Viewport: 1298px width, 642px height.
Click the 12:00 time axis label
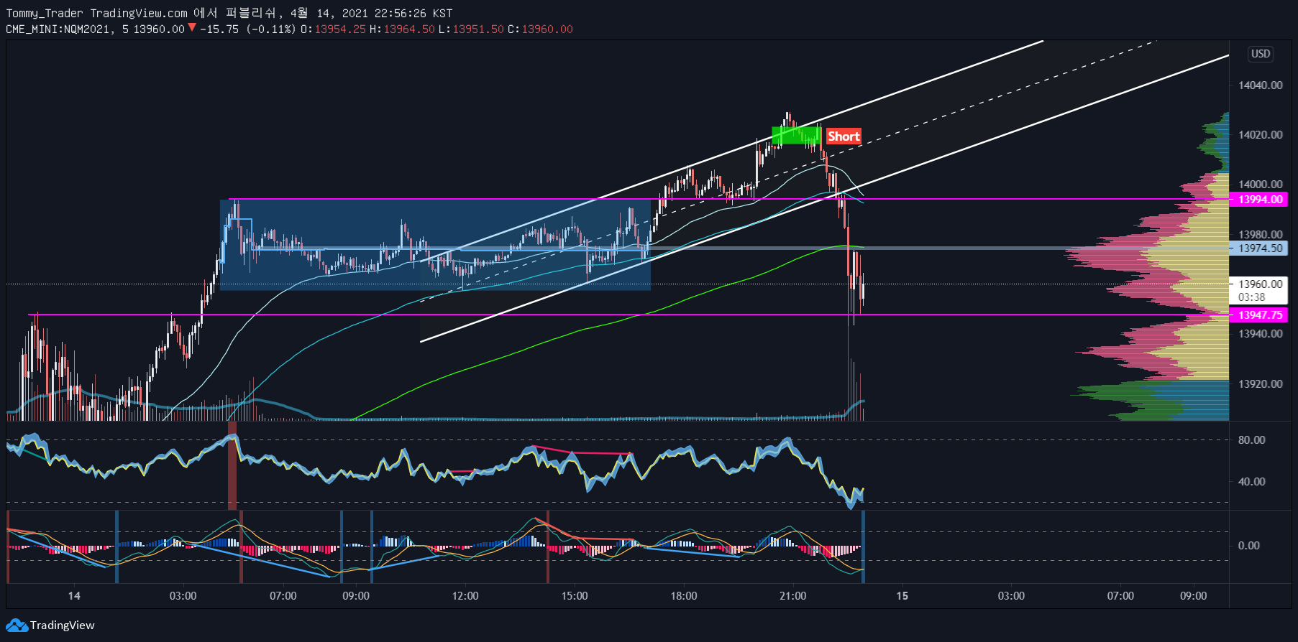click(x=465, y=596)
